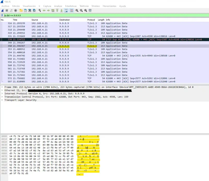This screenshot has height=181, width=209.
Task: Click the zoom out icon
Action: (x=81, y=10)
